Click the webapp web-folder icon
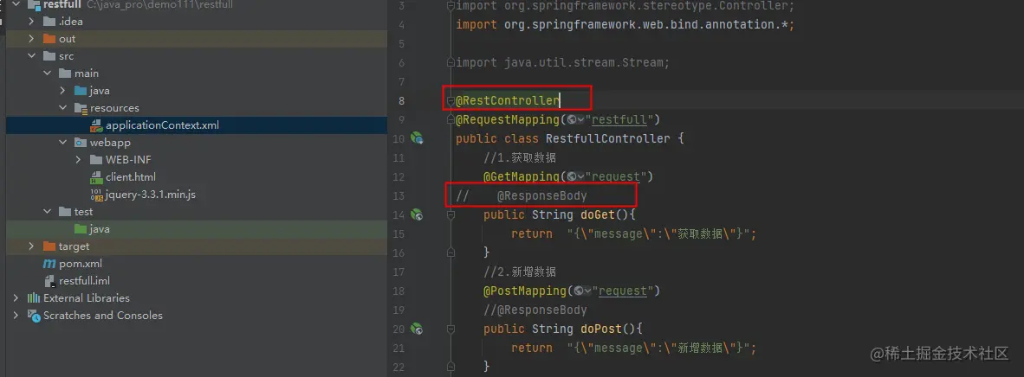 tap(81, 142)
